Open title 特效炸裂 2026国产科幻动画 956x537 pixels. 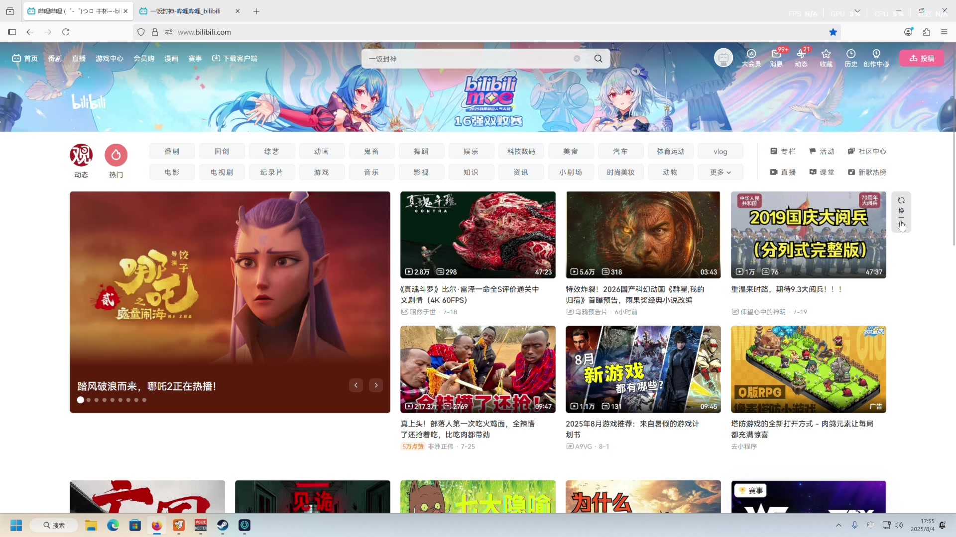click(x=635, y=294)
